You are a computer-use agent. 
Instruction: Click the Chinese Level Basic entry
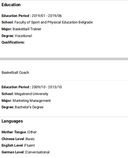coord(18,139)
